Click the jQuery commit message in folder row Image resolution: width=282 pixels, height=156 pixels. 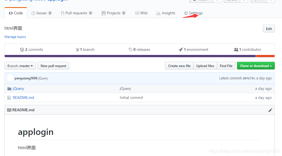pos(125,89)
